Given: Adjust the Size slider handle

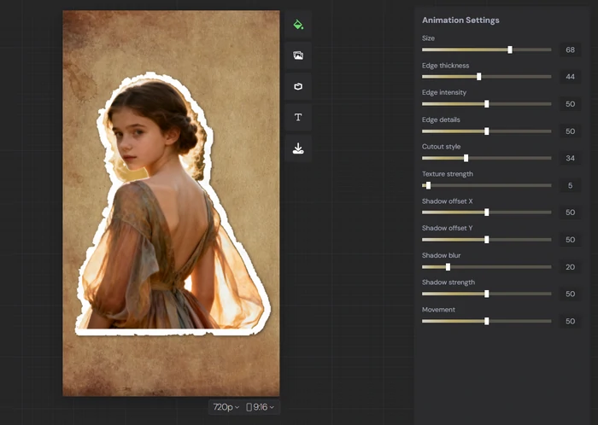Looking at the screenshot, I should click(x=510, y=49).
